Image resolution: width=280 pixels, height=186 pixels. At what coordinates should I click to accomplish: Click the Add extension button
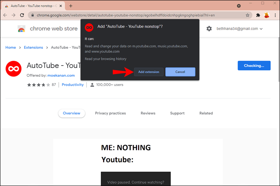[149, 72]
